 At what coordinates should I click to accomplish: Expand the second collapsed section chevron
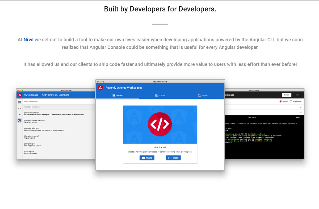pyautogui.click(x=301, y=112)
